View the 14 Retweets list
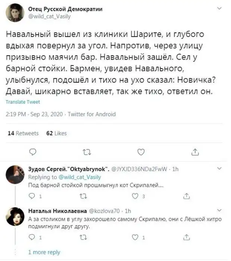Image resolution: width=231 pixels, height=261 pixels. click(23, 133)
